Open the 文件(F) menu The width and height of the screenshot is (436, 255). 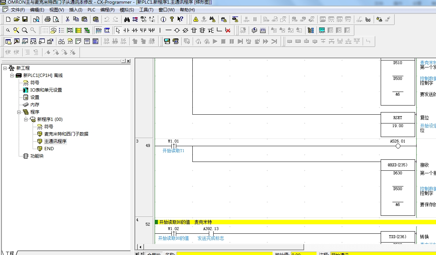pyautogui.click(x=18, y=10)
